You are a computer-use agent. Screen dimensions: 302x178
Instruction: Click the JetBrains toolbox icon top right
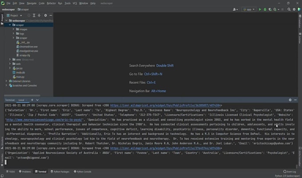click(299, 9)
